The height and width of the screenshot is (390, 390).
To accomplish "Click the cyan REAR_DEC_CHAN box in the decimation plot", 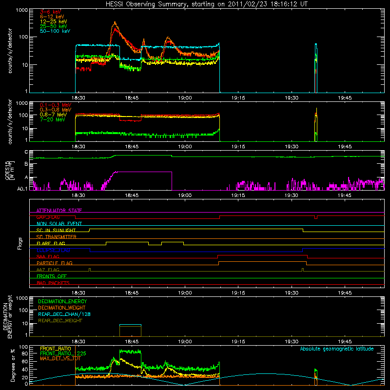I will coord(130,325).
